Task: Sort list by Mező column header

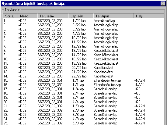Action: click(x=28, y=16)
